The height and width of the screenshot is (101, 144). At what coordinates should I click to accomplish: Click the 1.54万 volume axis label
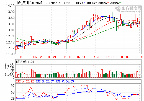click(x=10, y=74)
